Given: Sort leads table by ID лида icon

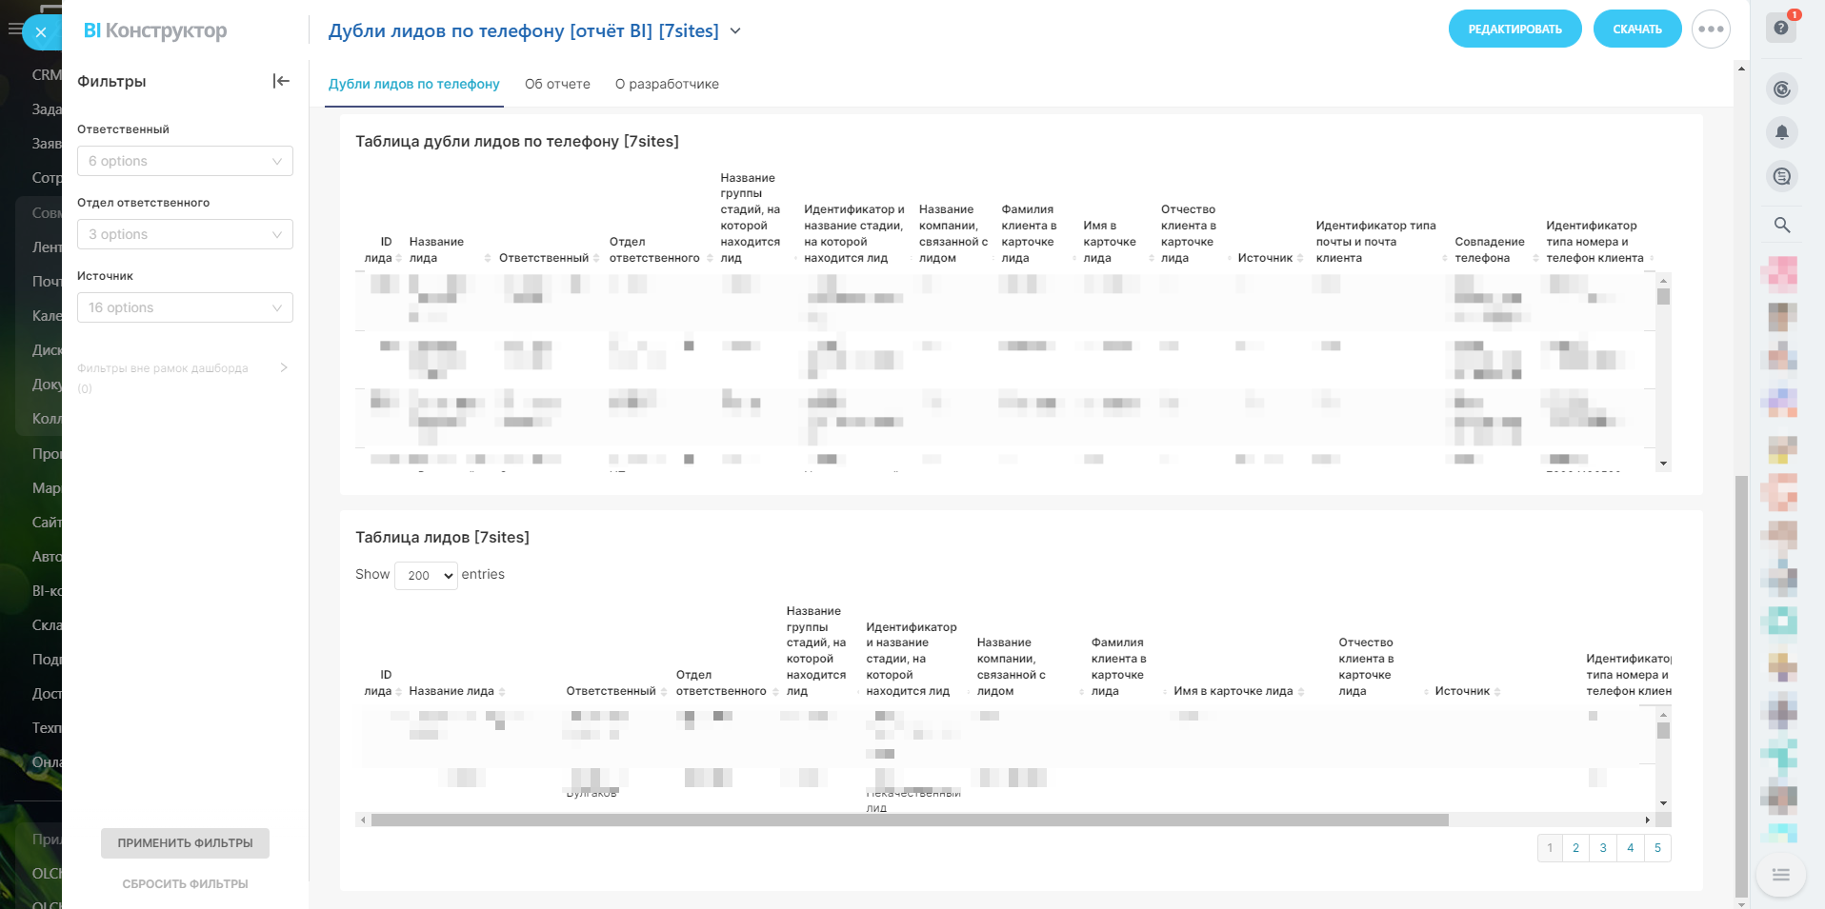Looking at the screenshot, I should pos(399,691).
